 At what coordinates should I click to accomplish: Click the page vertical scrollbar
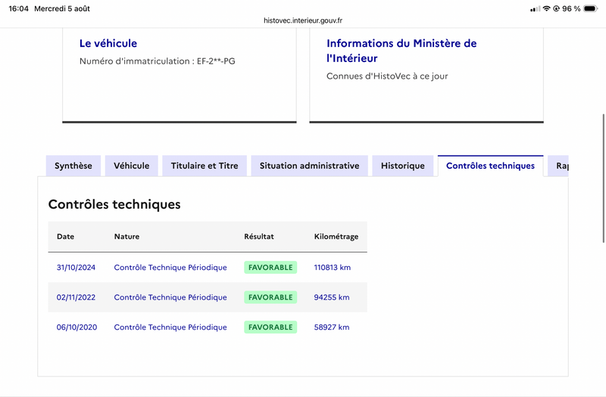pos(603,178)
